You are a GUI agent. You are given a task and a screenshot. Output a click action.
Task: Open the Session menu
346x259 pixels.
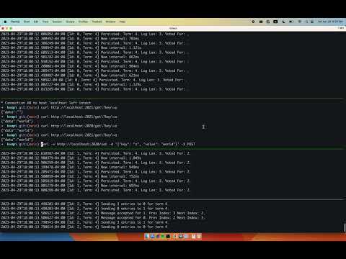click(57, 22)
